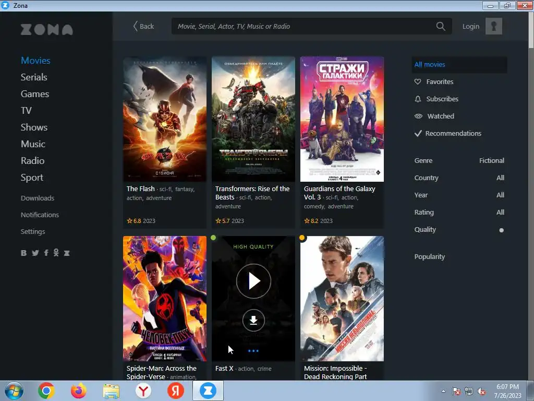This screenshot has height=401, width=534.
Task: Click the search input field
Action: [312, 26]
